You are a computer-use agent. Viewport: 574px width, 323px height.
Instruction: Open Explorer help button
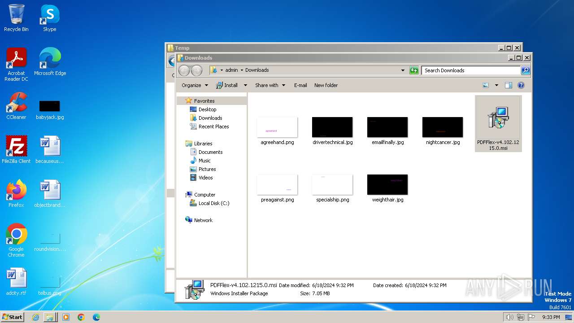pos(521,85)
